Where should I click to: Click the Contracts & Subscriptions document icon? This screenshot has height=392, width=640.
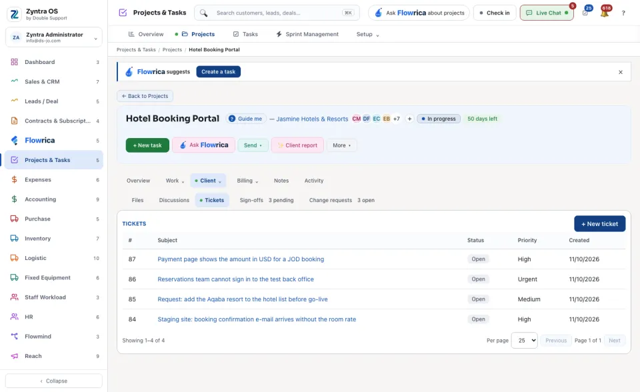pos(14,121)
